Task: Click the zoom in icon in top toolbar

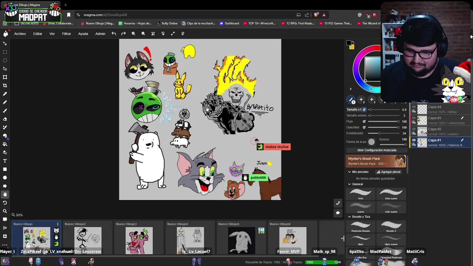Action: pyautogui.click(x=133, y=34)
